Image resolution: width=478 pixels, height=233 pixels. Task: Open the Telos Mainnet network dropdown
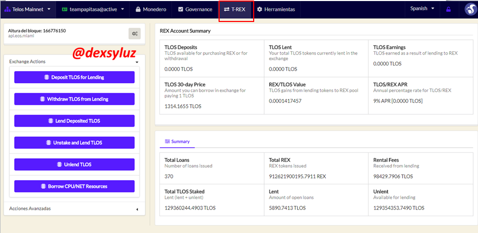(x=28, y=9)
